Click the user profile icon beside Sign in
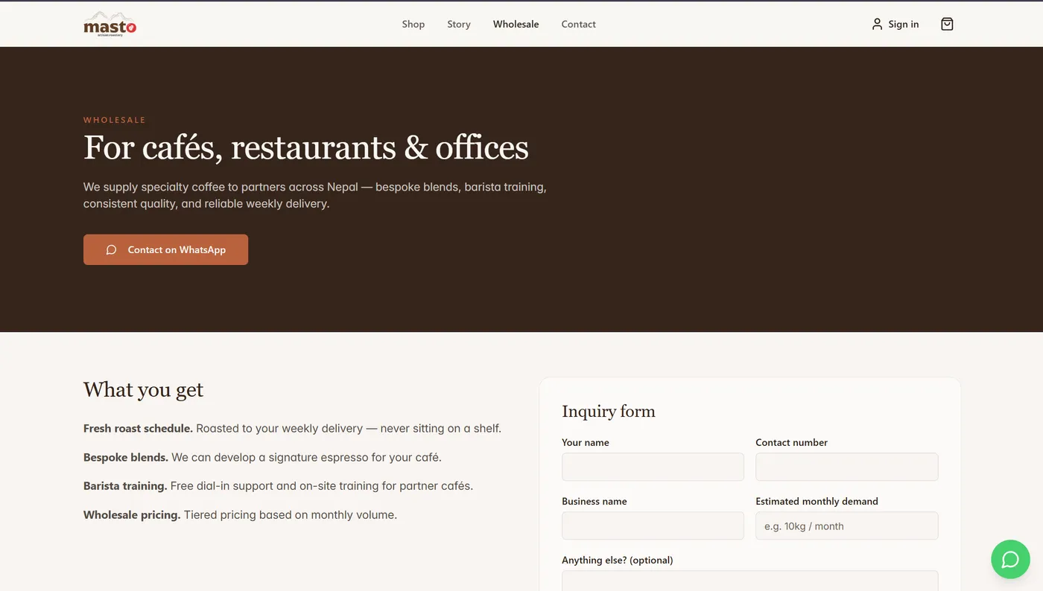1043x591 pixels. pos(877,24)
